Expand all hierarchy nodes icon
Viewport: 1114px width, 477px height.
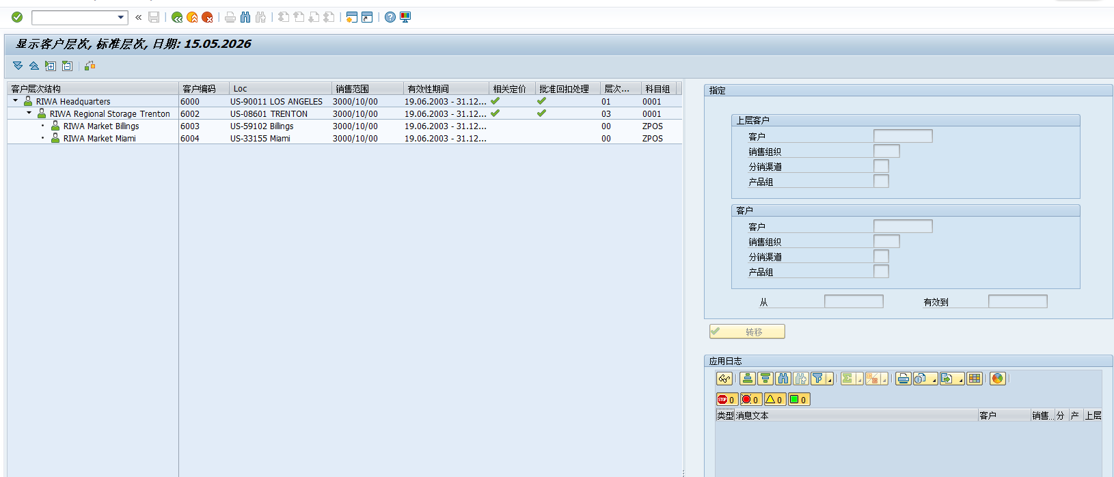tap(18, 66)
